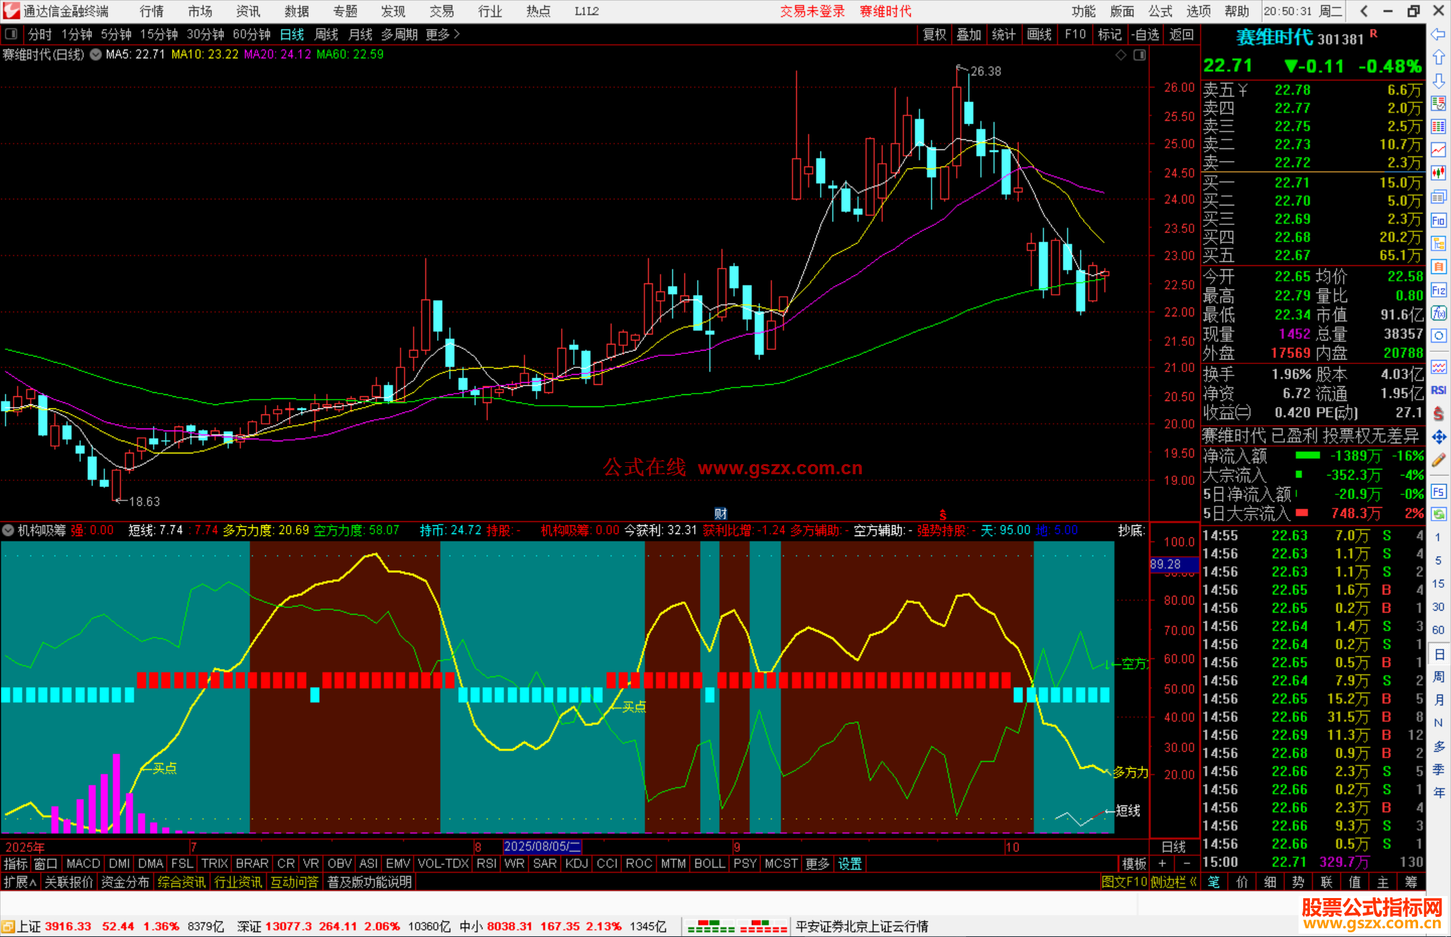Toggle the chart panel icon at top-right
This screenshot has height=937, width=1451.
(1139, 55)
